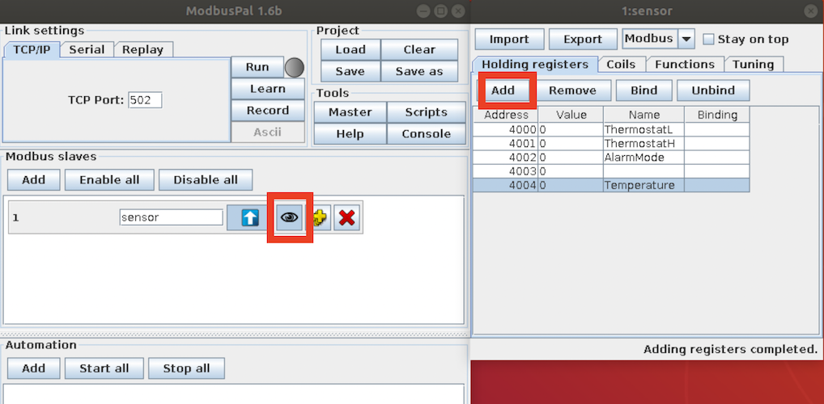Switch to the TCP/IP link tab

point(31,50)
